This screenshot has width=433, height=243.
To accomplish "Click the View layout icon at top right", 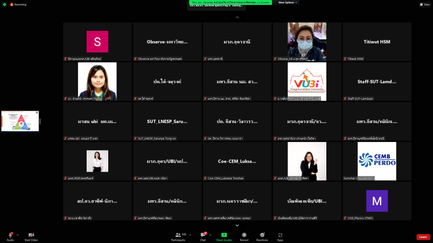I will click(x=423, y=4).
